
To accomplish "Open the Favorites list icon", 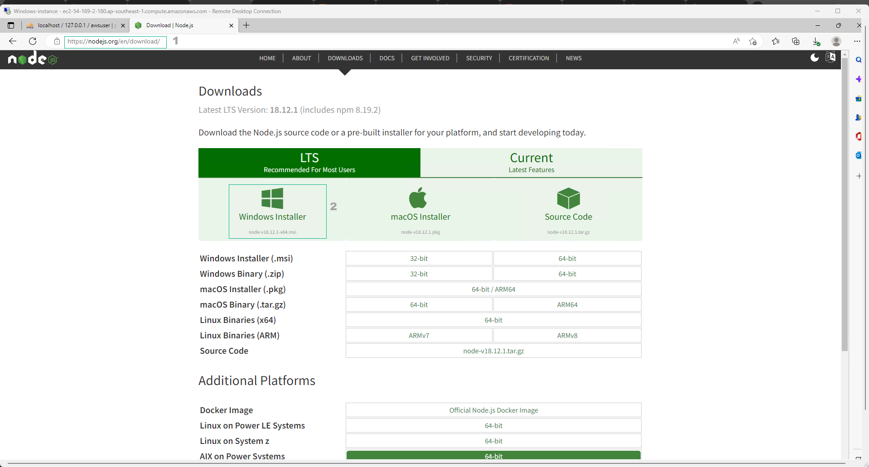I will pyautogui.click(x=776, y=41).
